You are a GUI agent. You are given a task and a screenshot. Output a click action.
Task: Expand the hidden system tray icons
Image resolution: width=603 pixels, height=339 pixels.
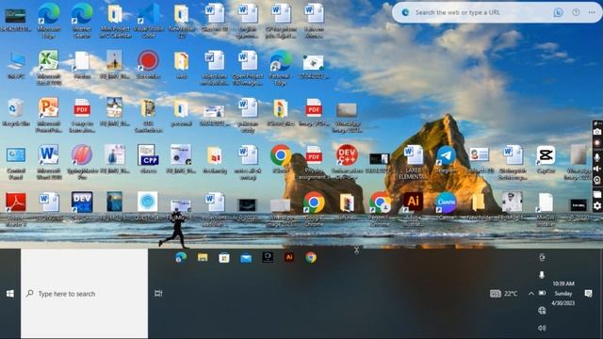(x=531, y=294)
